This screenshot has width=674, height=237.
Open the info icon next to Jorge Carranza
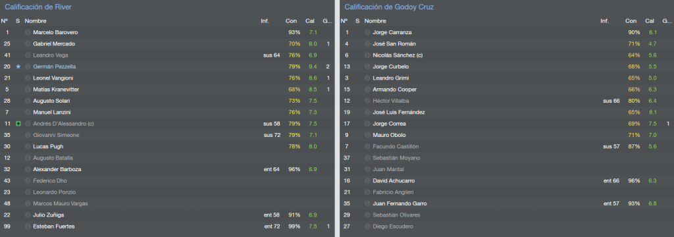click(367, 32)
